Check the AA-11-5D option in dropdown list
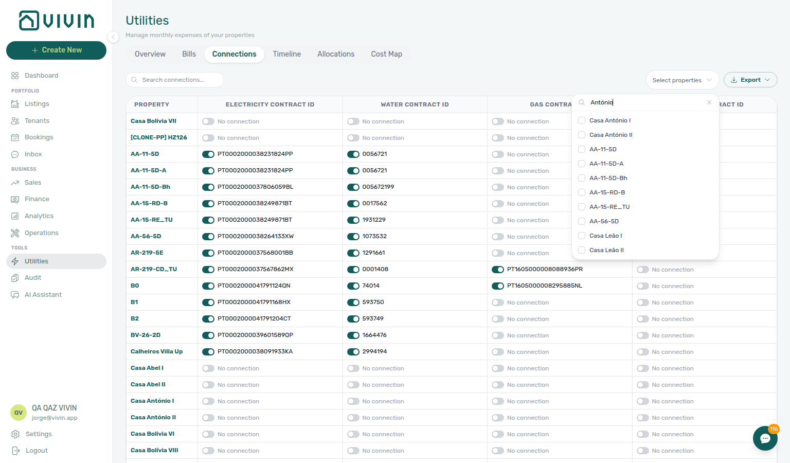Image resolution: width=790 pixels, height=463 pixels. (x=582, y=149)
